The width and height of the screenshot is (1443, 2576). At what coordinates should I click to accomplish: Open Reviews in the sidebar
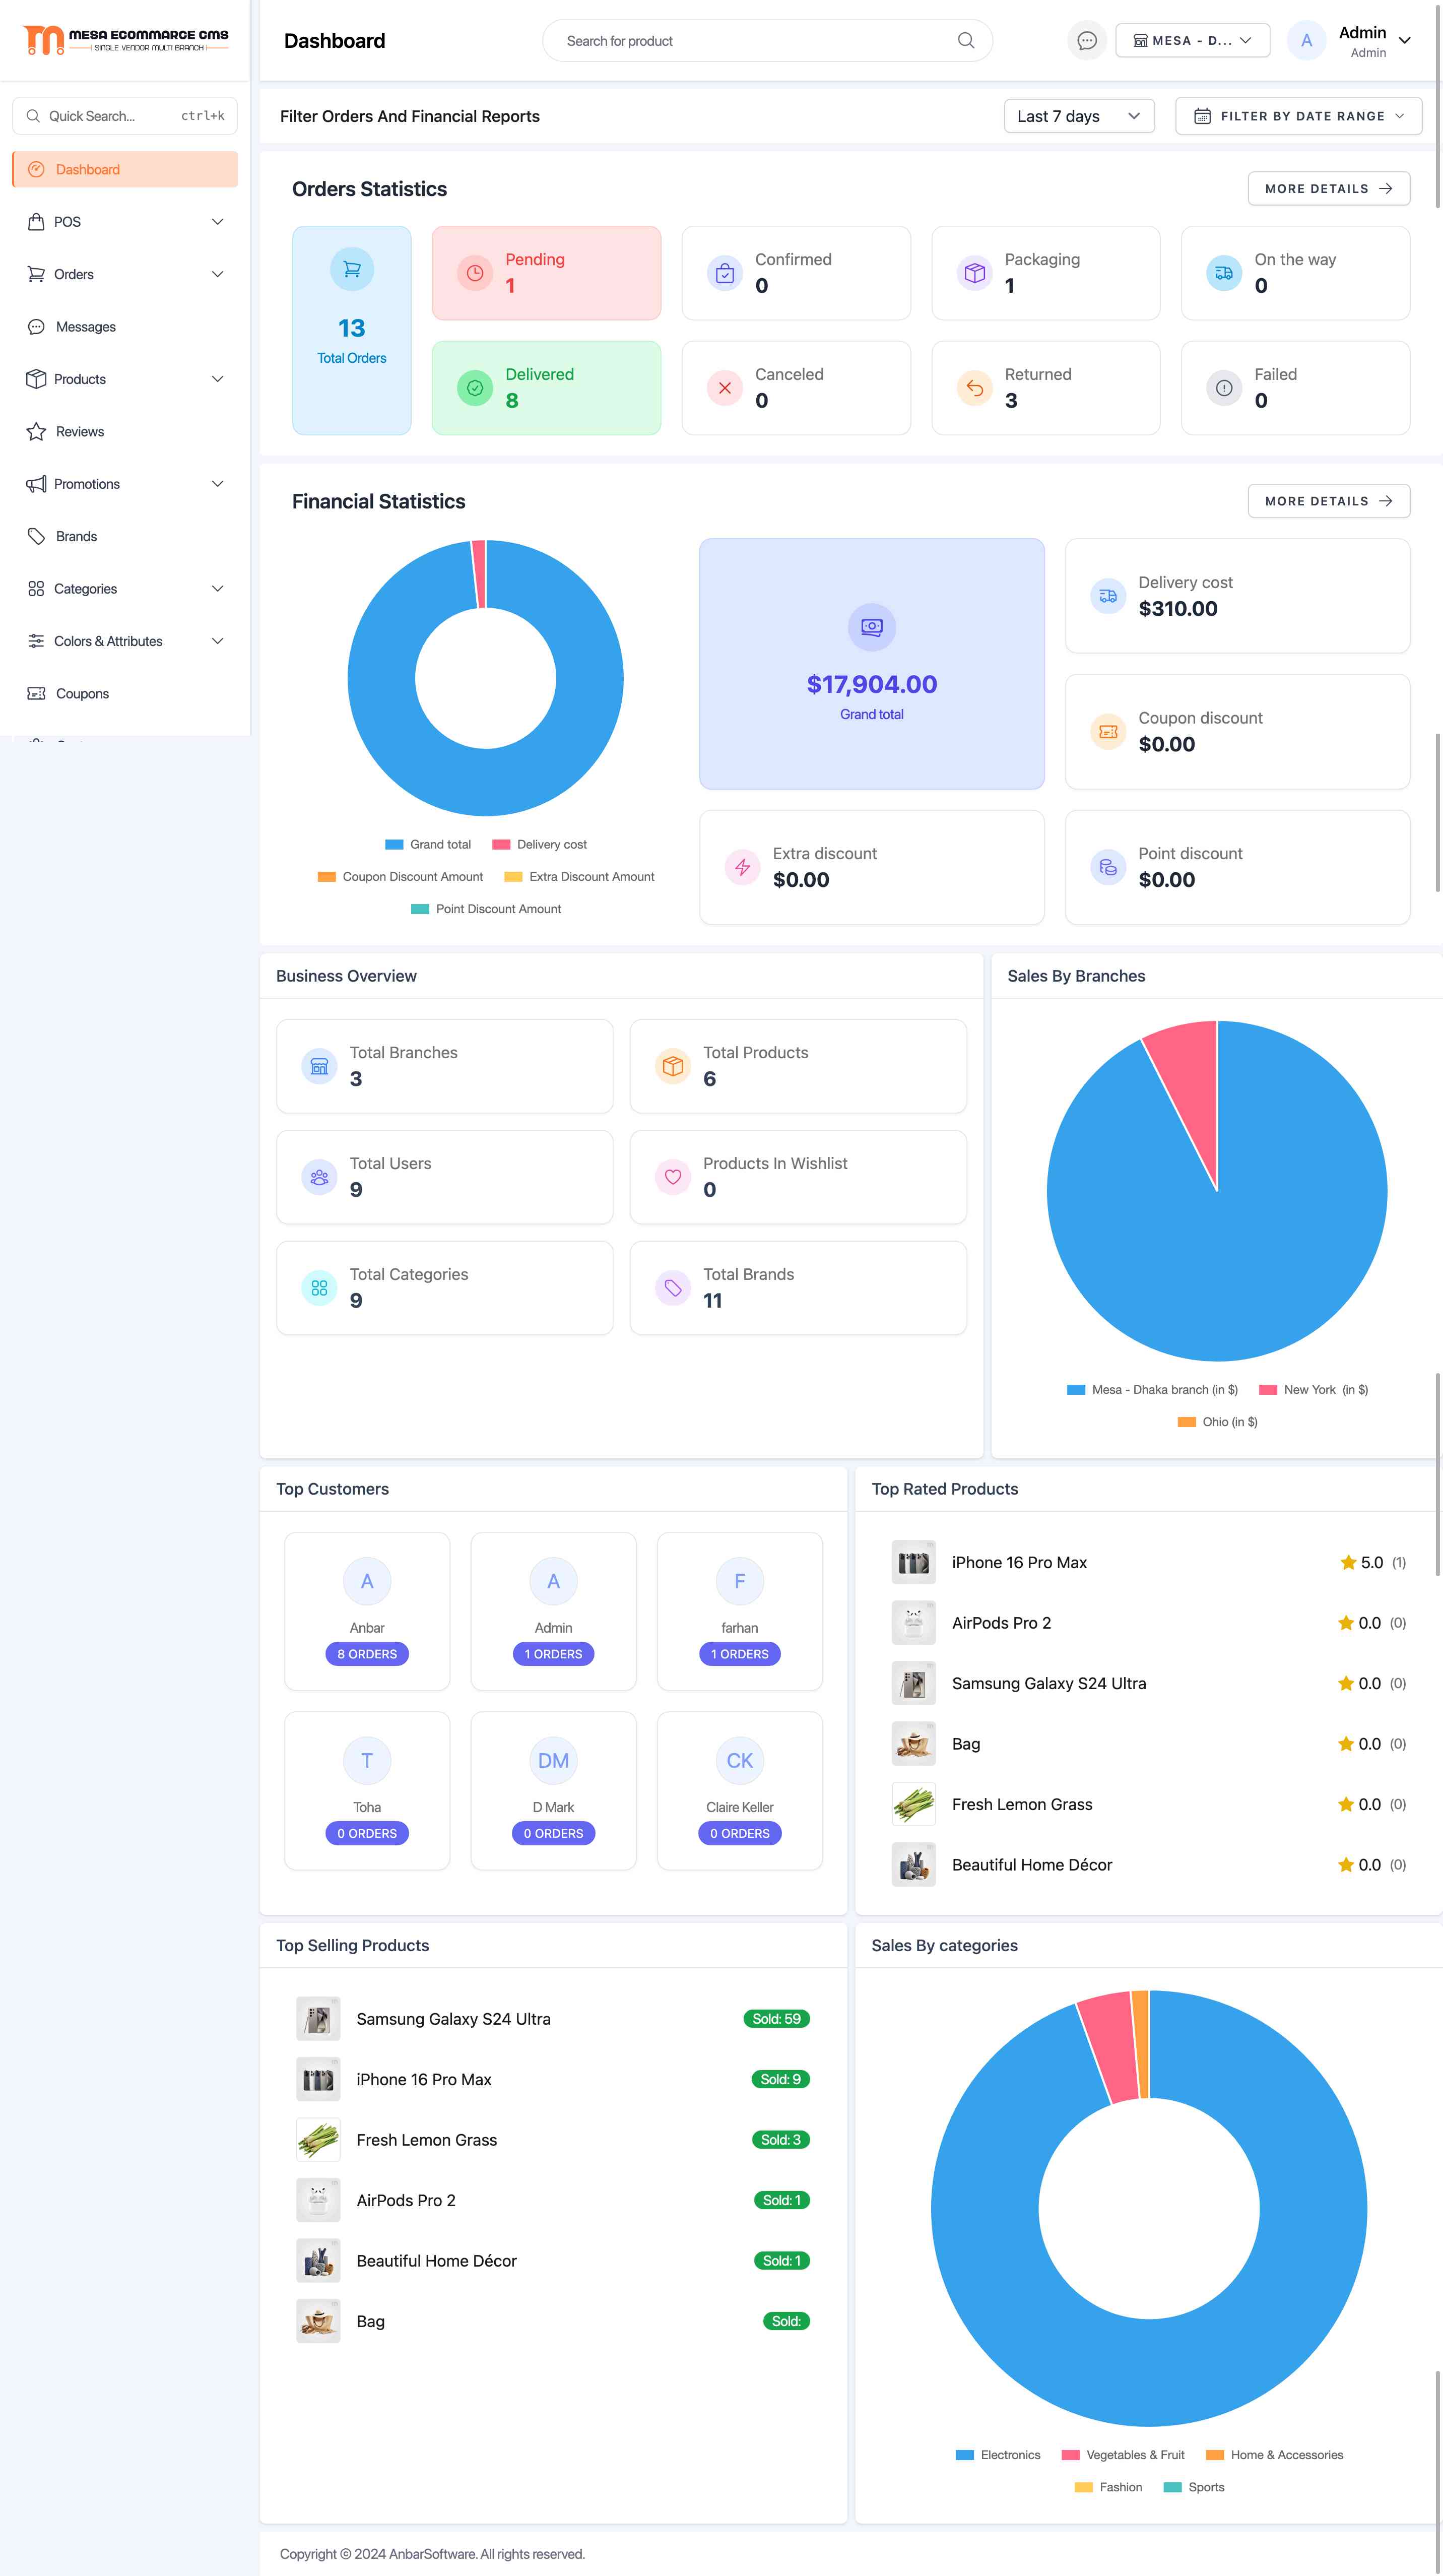(x=125, y=432)
